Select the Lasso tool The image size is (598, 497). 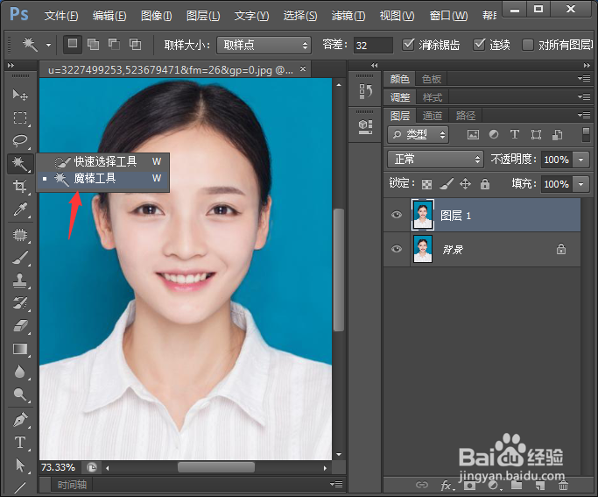click(x=20, y=140)
